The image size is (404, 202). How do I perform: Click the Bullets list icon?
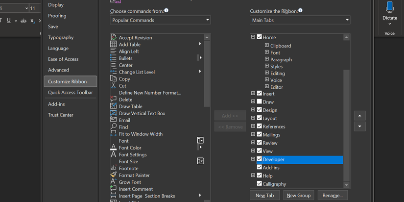tap(114, 58)
